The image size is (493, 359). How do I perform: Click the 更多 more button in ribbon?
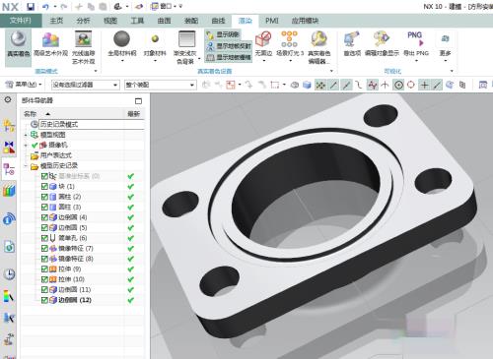pos(446,44)
